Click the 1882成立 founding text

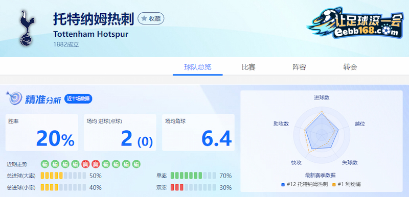tap(66, 44)
